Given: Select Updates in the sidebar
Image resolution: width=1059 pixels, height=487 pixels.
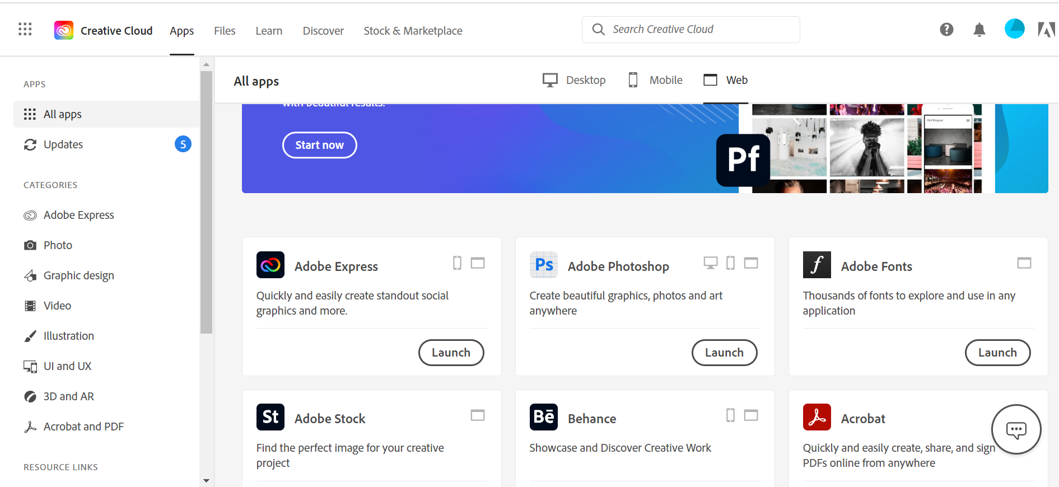Looking at the screenshot, I should coord(63,144).
